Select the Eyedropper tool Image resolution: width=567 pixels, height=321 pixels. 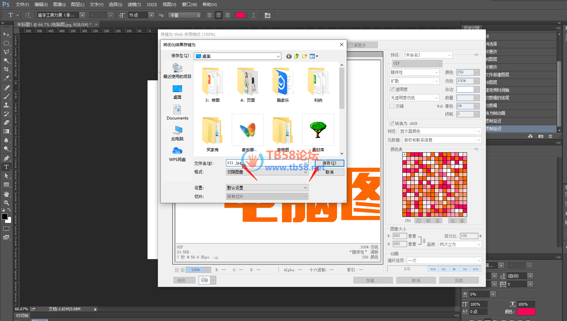pyautogui.click(x=6, y=78)
